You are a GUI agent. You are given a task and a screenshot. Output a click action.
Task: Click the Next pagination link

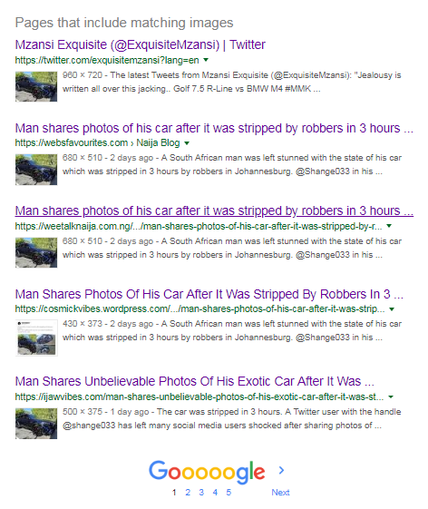click(x=280, y=493)
